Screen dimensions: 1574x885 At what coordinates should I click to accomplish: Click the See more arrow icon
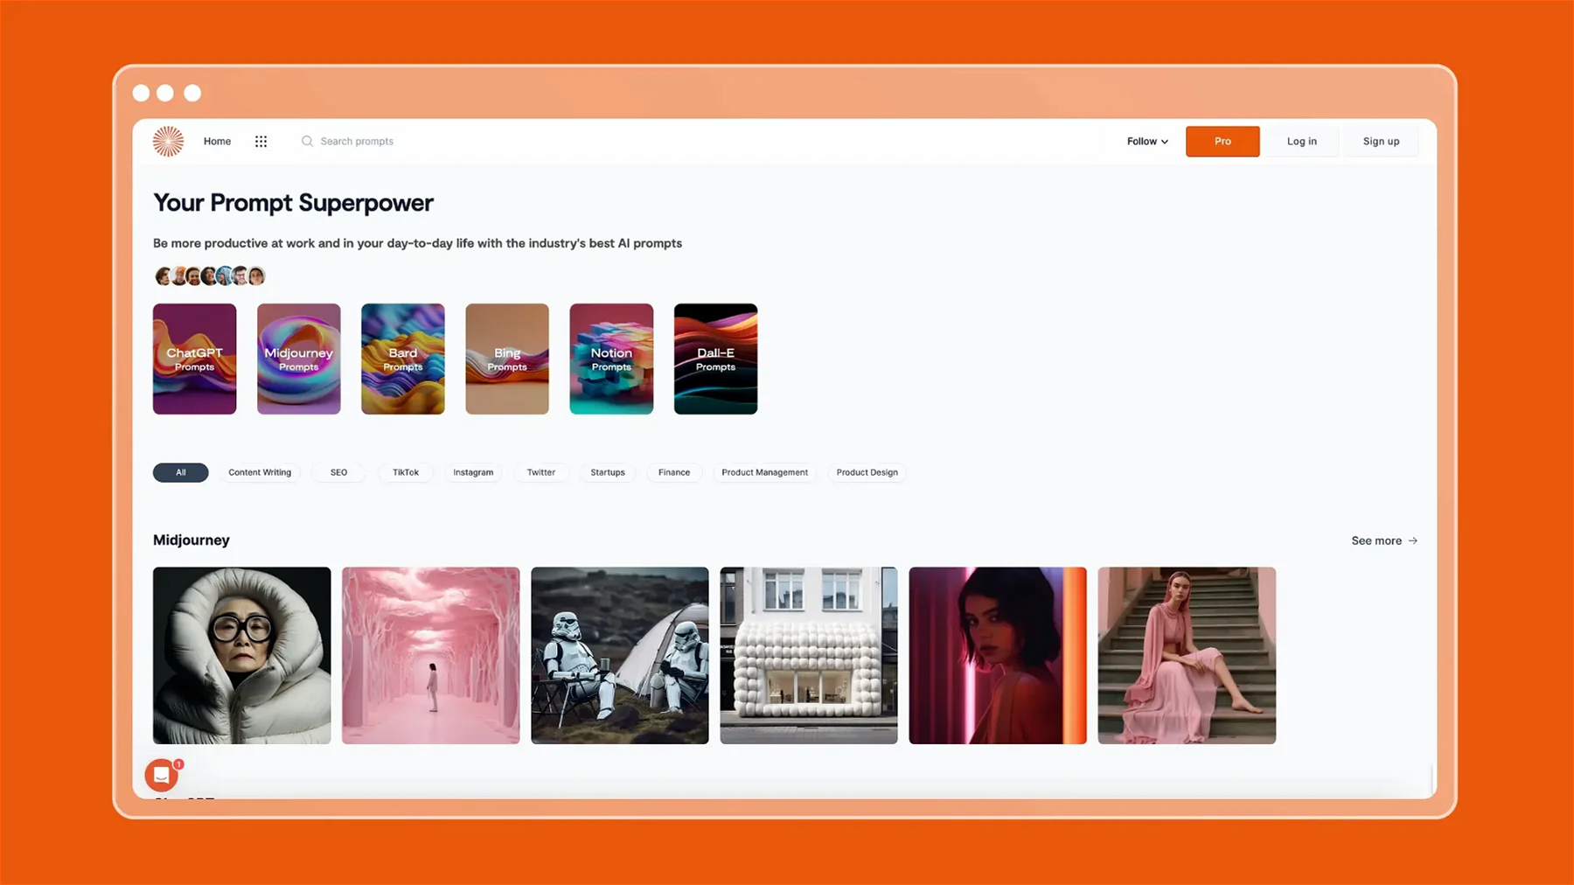click(x=1412, y=540)
